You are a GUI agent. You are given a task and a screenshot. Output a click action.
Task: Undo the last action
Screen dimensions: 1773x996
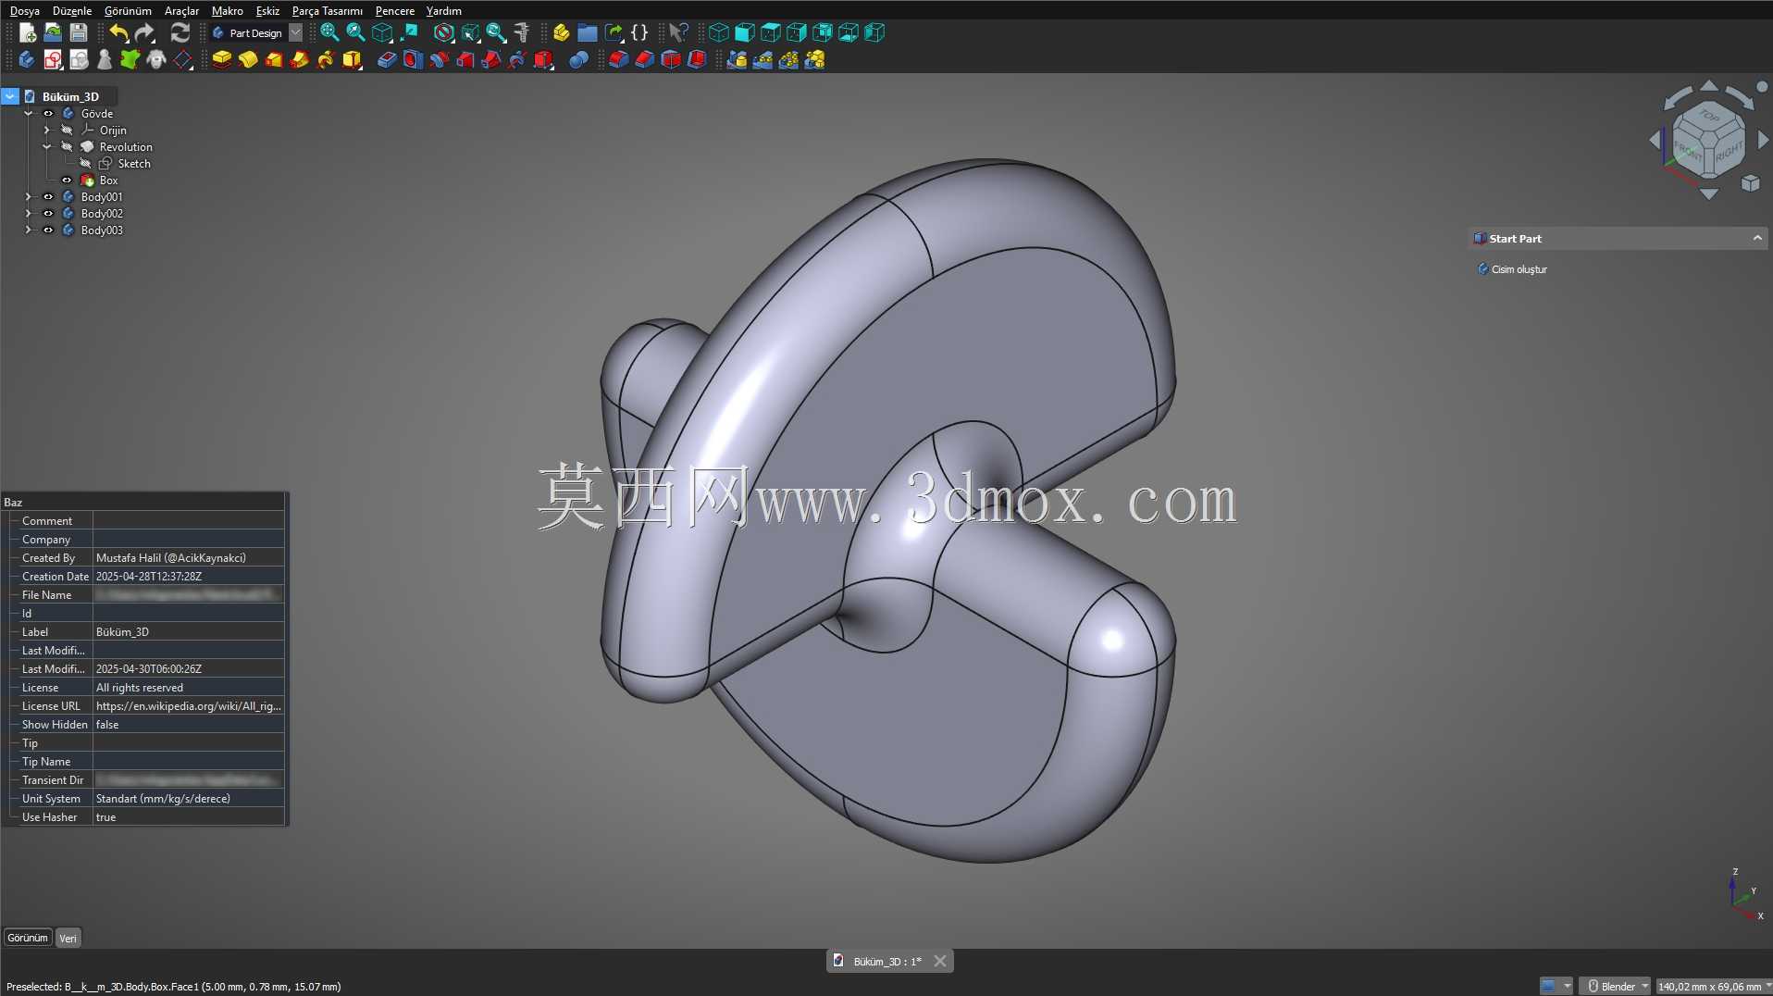pos(118,33)
